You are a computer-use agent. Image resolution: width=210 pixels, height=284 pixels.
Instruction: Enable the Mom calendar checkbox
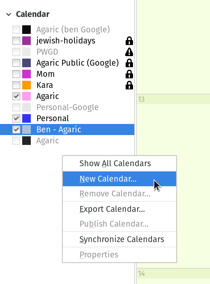[16, 74]
